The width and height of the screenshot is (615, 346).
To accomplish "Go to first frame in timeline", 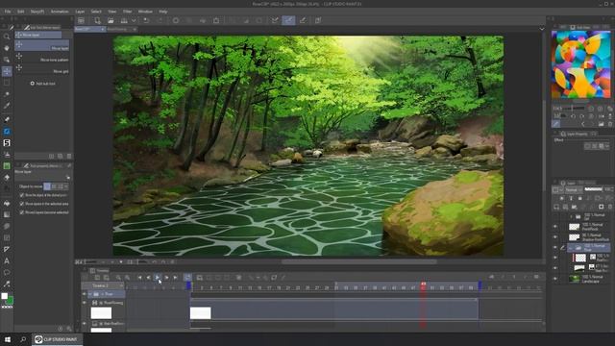I will click(139, 278).
